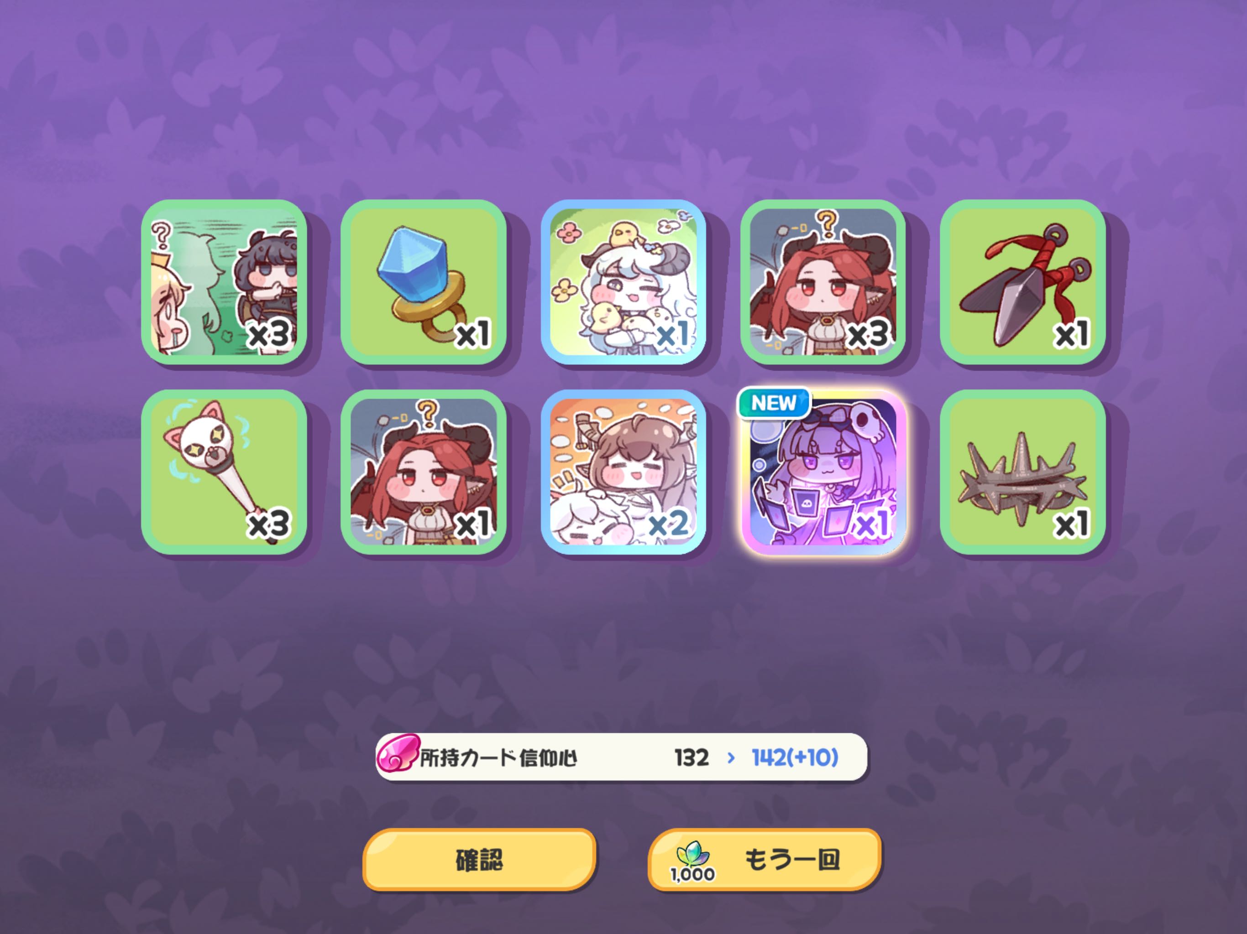The width and height of the screenshot is (1247, 934).
Task: Open the white sheep girl with chicks card
Action: pyautogui.click(x=623, y=282)
